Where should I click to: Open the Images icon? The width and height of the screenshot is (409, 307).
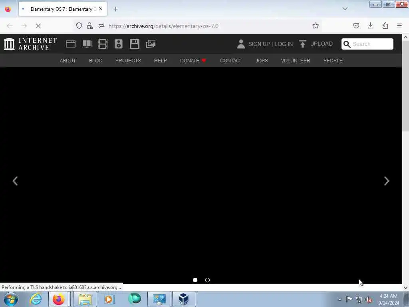click(x=151, y=44)
